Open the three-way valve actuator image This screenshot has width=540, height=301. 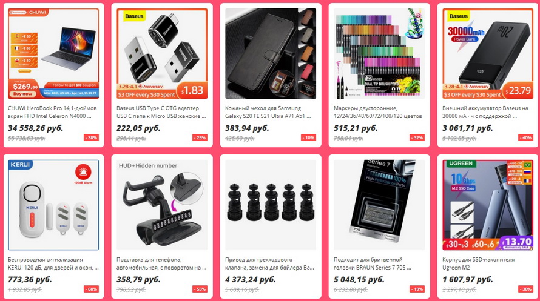[271, 205]
